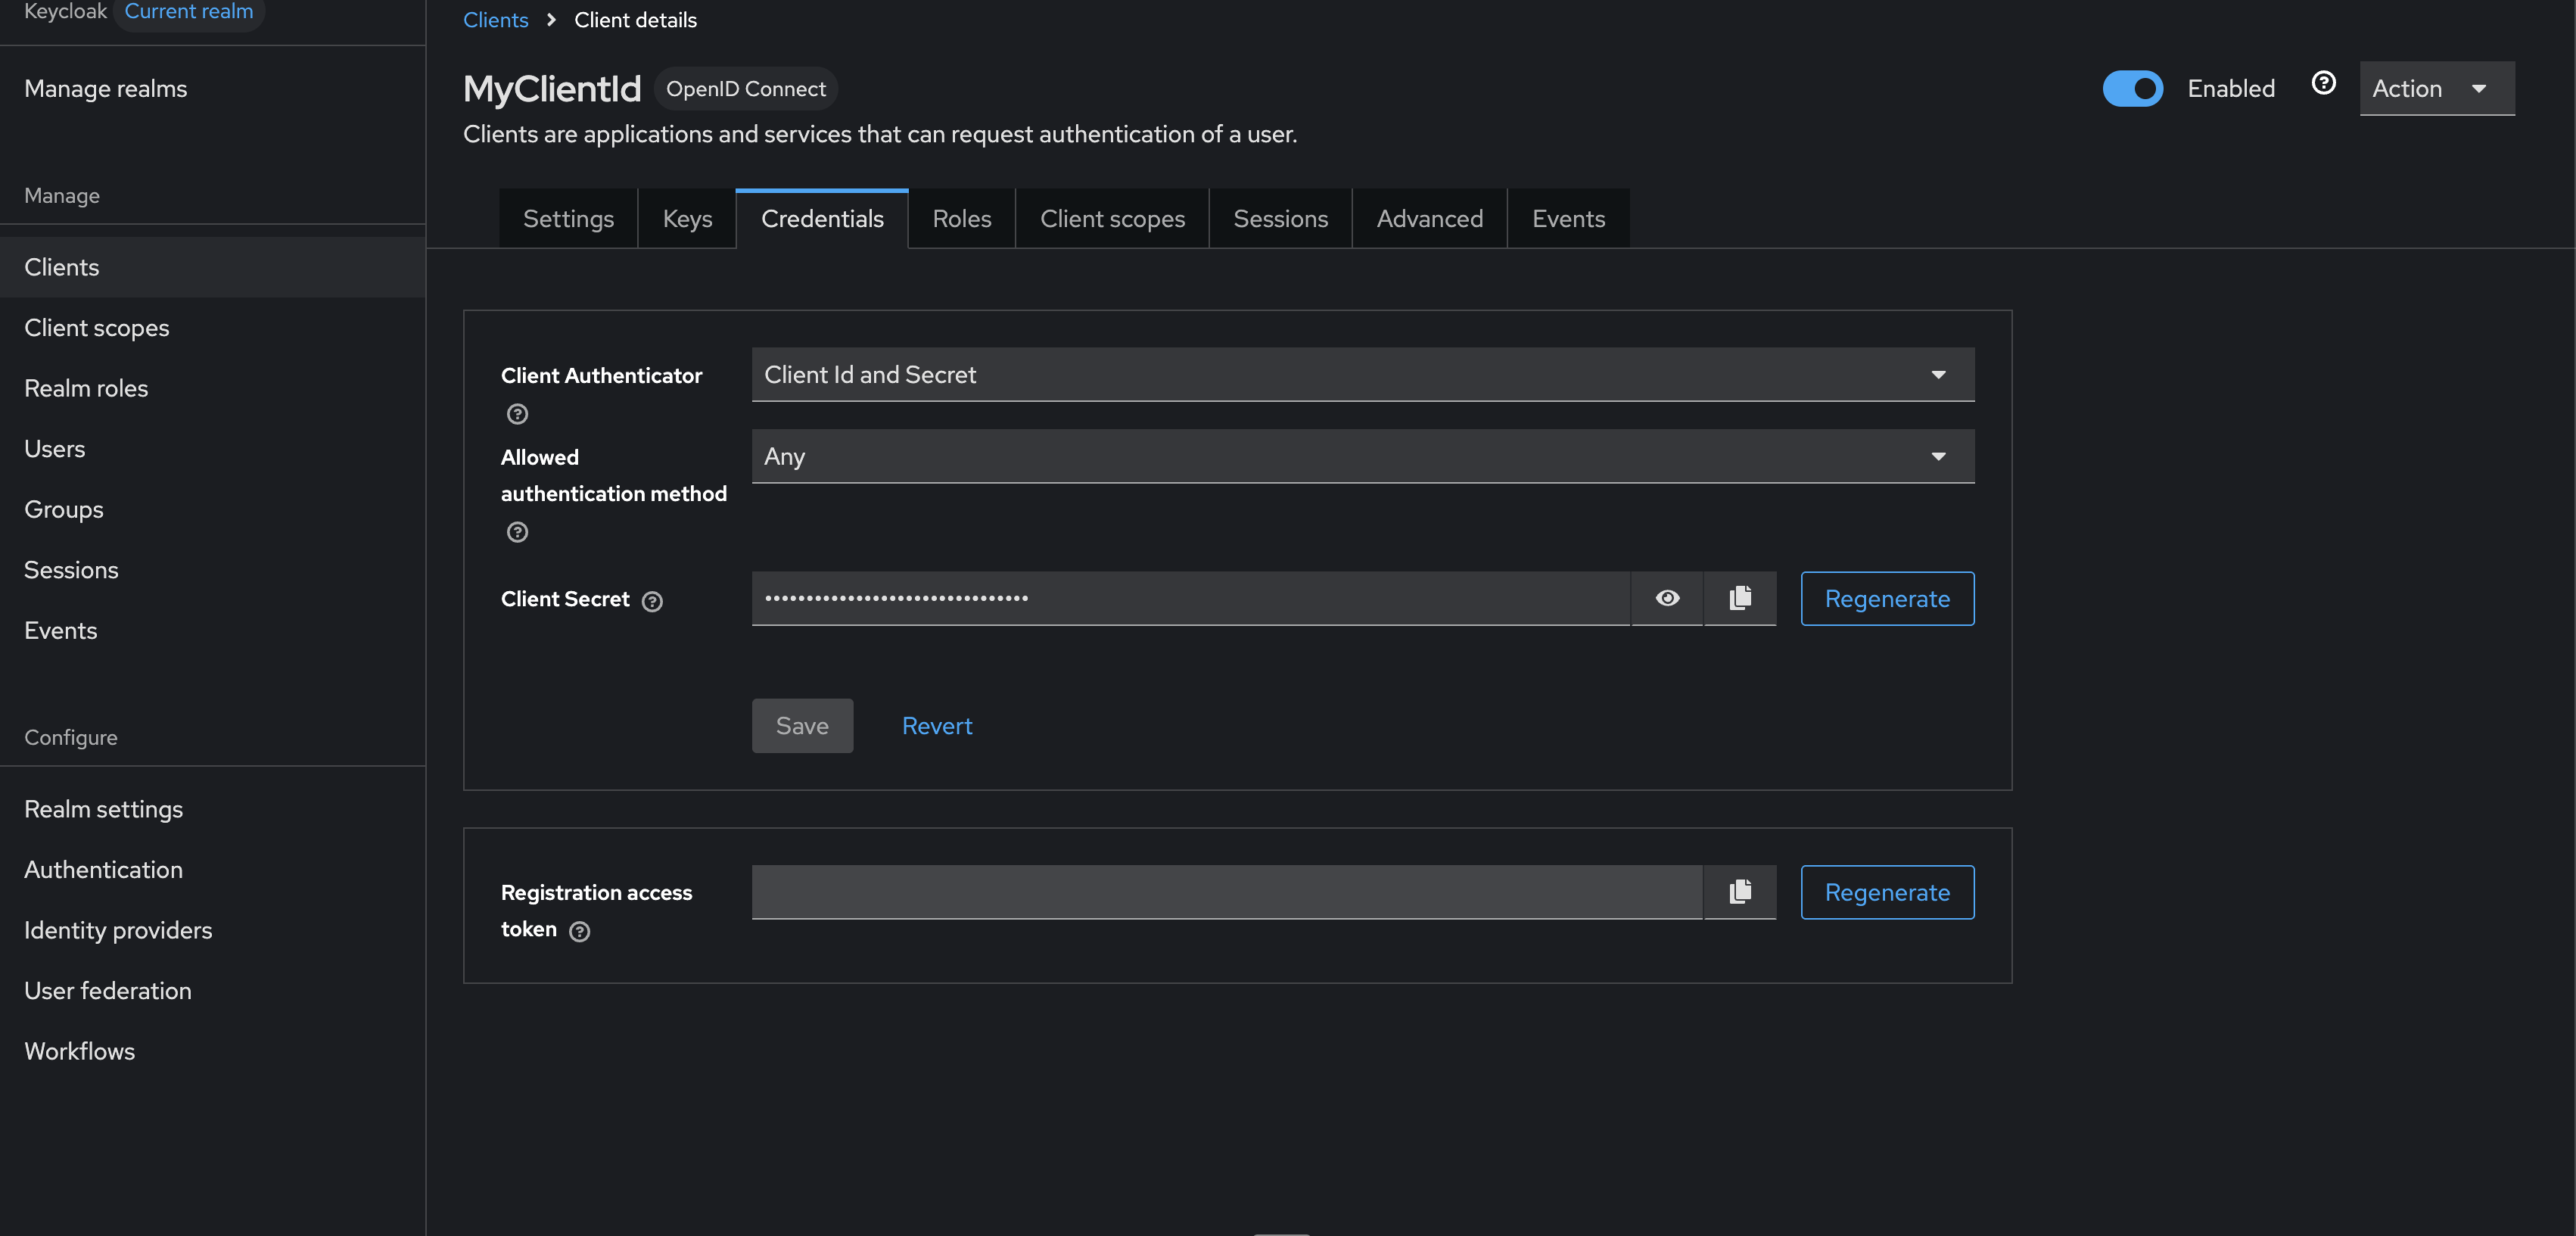Screen dimensions: 2576x1236
Task: Go back to Clients breadcrumb link
Action: 495,20
